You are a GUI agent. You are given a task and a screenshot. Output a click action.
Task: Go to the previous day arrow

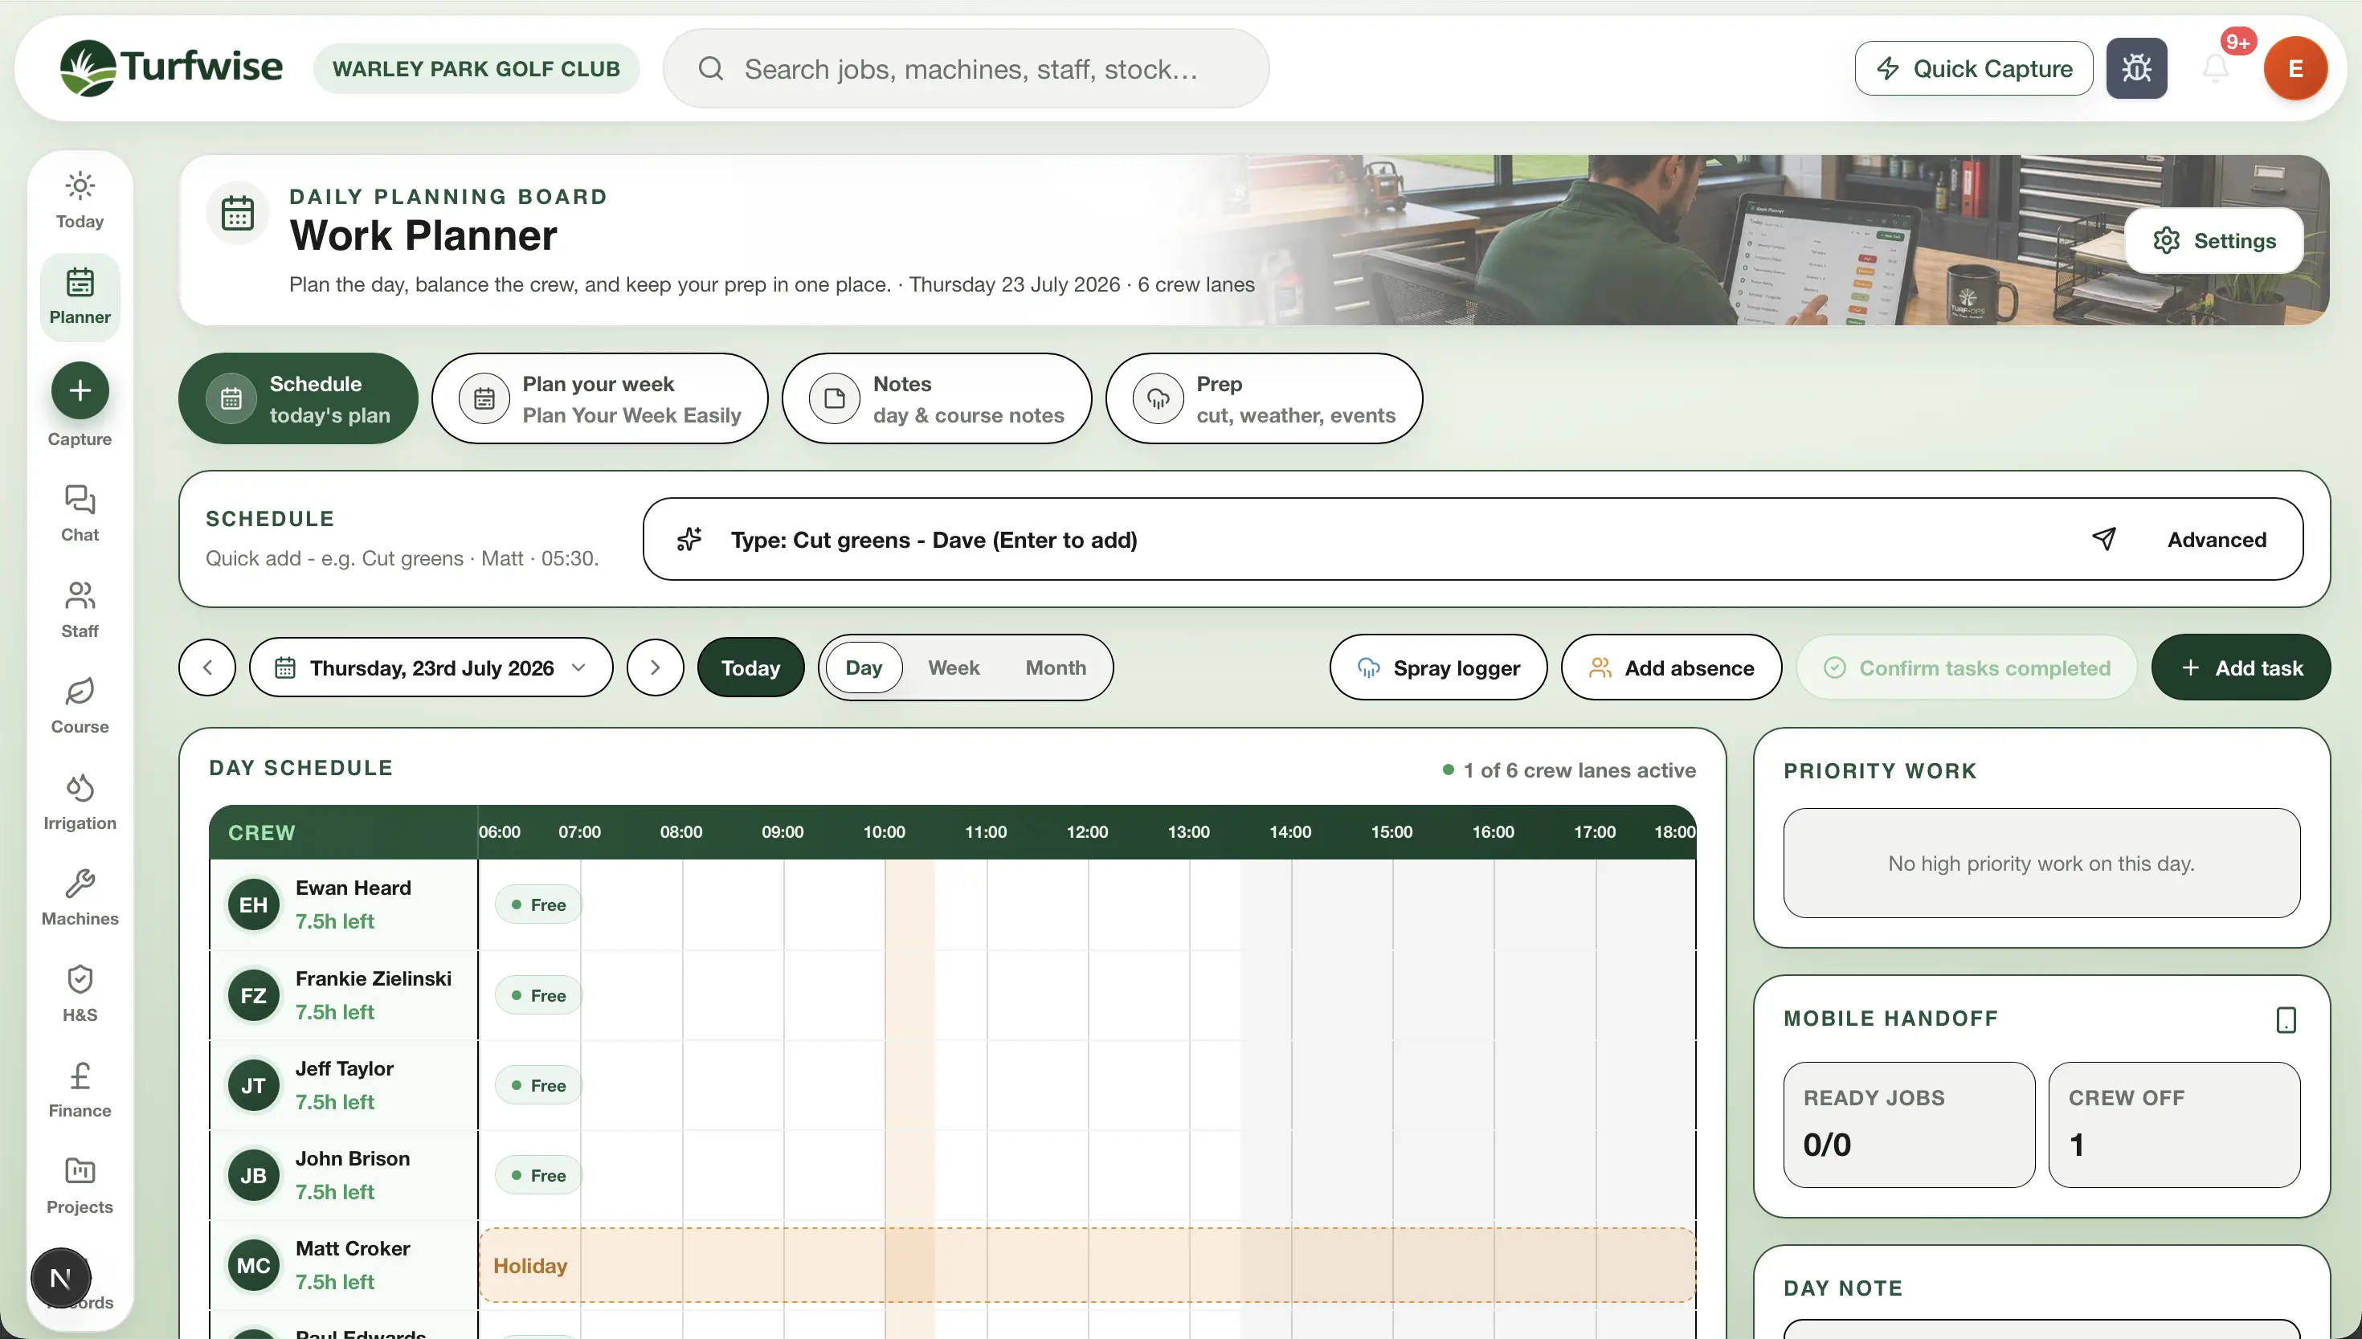207,667
